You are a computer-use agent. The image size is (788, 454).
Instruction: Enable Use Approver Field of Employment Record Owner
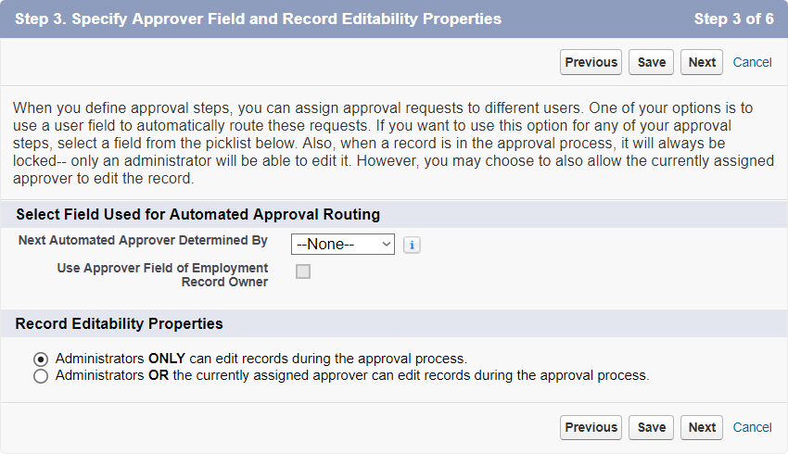pos(303,271)
